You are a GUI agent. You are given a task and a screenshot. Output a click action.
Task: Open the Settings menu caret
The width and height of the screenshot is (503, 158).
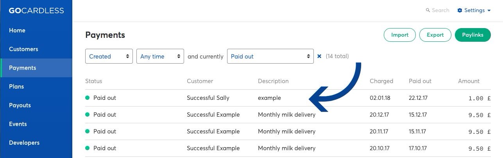(x=489, y=11)
